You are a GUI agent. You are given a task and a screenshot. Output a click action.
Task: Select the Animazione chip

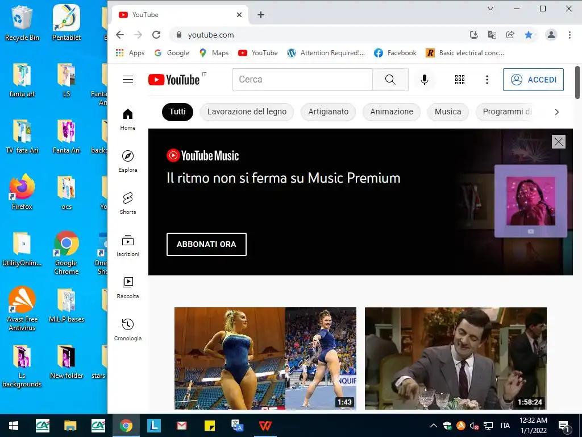click(392, 112)
